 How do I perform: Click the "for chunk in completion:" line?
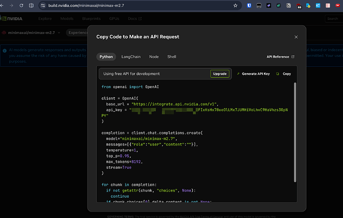(129, 185)
